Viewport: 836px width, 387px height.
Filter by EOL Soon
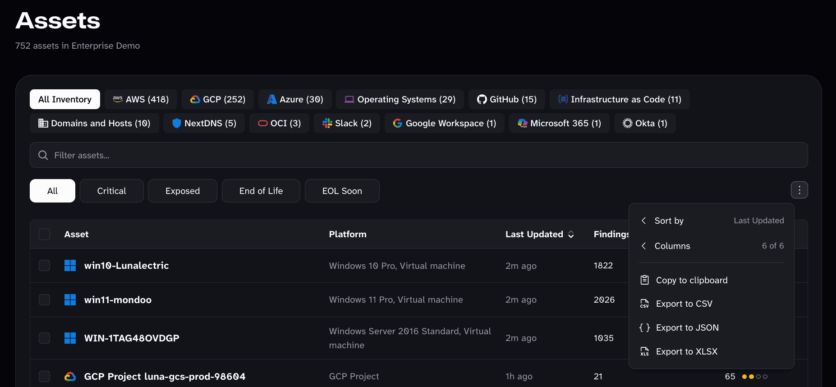[342, 191]
